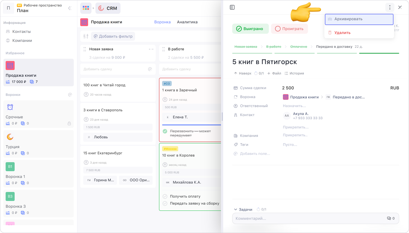Open the deal's vertical three-dots menu
Screen dimensions: 409x233
[x=390, y=7]
